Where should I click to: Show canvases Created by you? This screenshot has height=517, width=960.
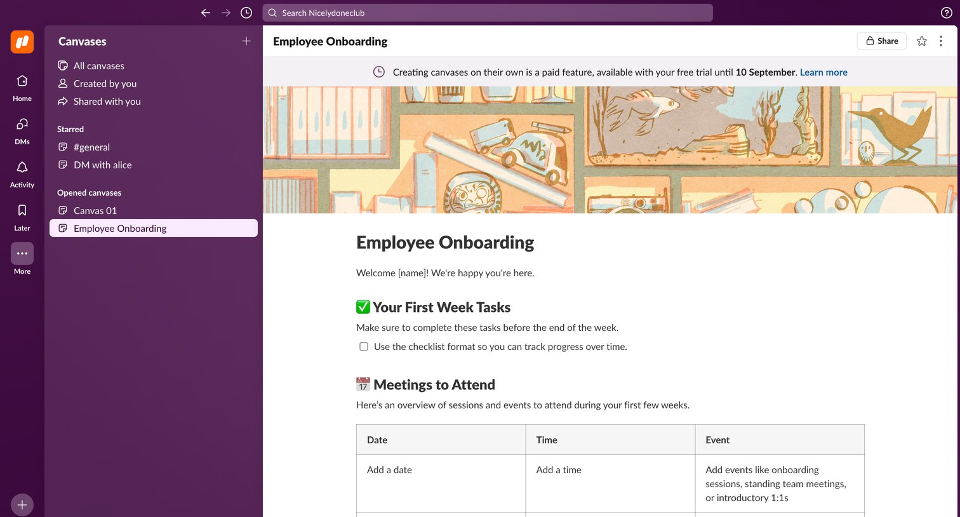point(154,84)
